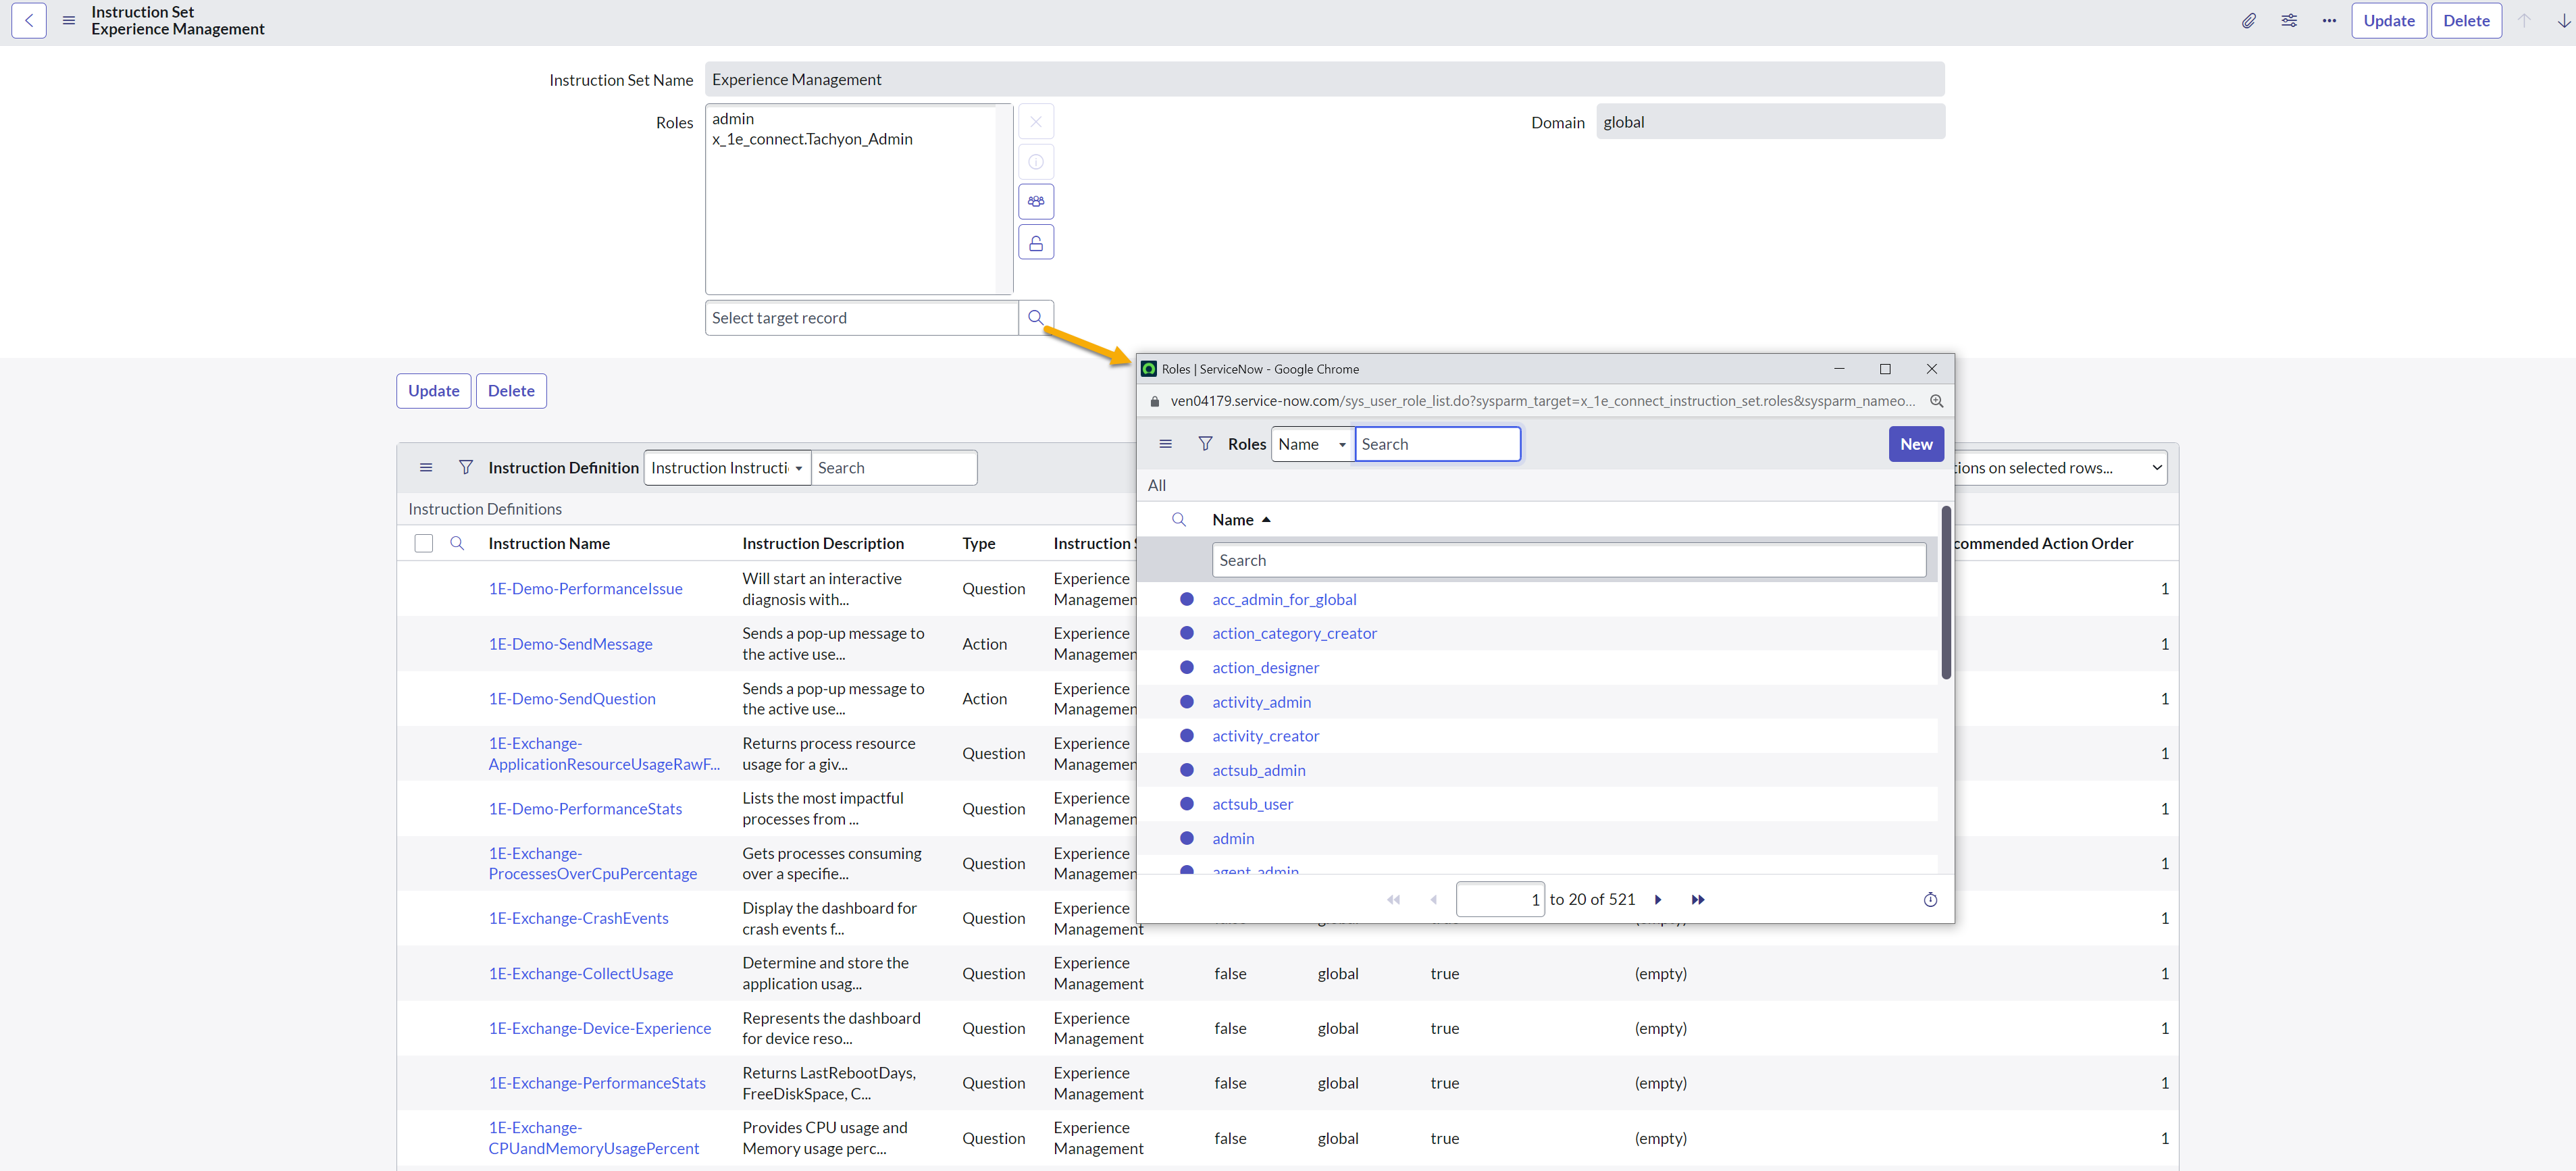Click the paperclip attachments icon
The height and width of the screenshot is (1171, 2576).
coord(2248,21)
